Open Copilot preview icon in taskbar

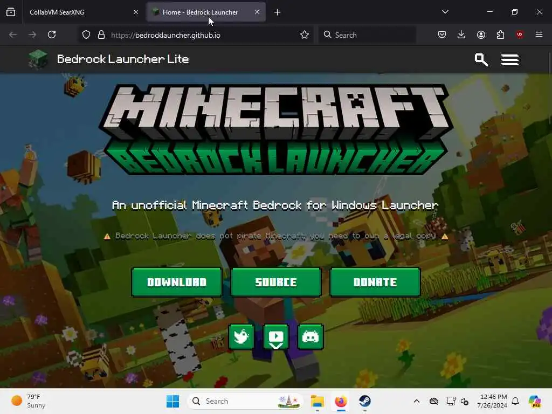[535, 401]
